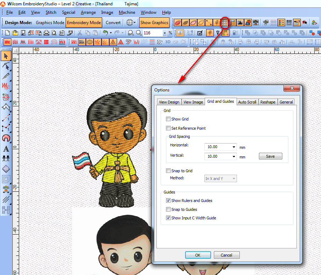Toggle Show Needle Points dashed leaf icon
This screenshot has width=321, height=275.
pos(201,23)
